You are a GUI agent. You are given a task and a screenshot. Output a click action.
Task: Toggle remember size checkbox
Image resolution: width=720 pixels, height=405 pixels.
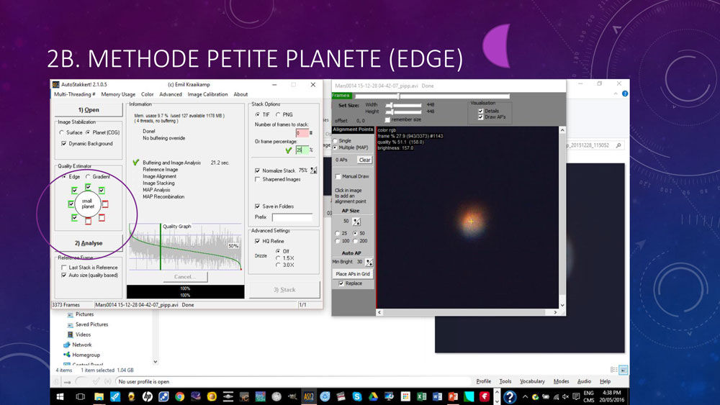point(387,119)
